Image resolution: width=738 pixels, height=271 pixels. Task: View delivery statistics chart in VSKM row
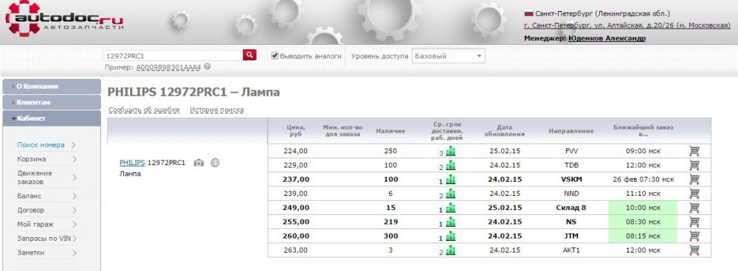pos(451,180)
